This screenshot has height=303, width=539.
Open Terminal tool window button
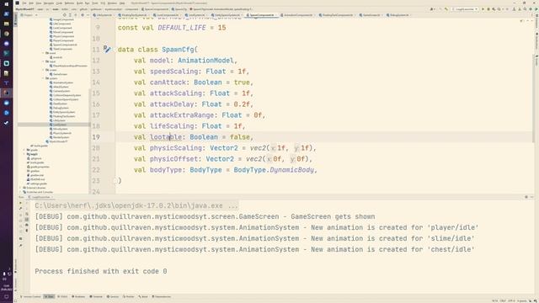(96, 296)
